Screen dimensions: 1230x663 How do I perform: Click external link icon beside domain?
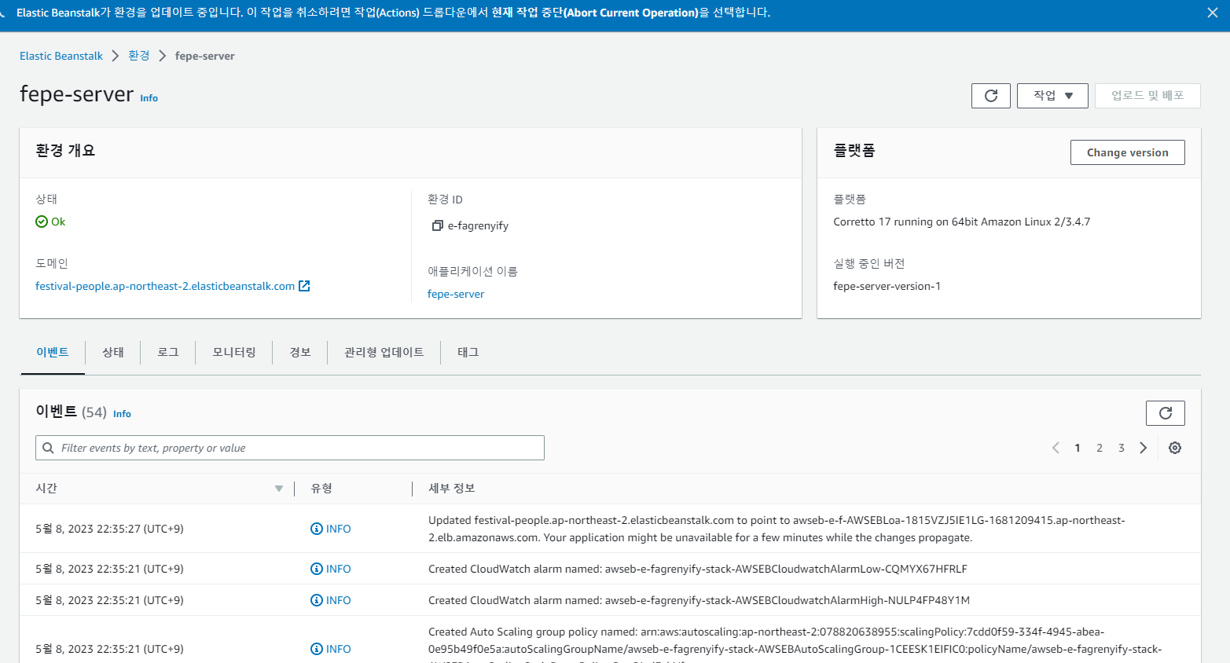(x=304, y=286)
